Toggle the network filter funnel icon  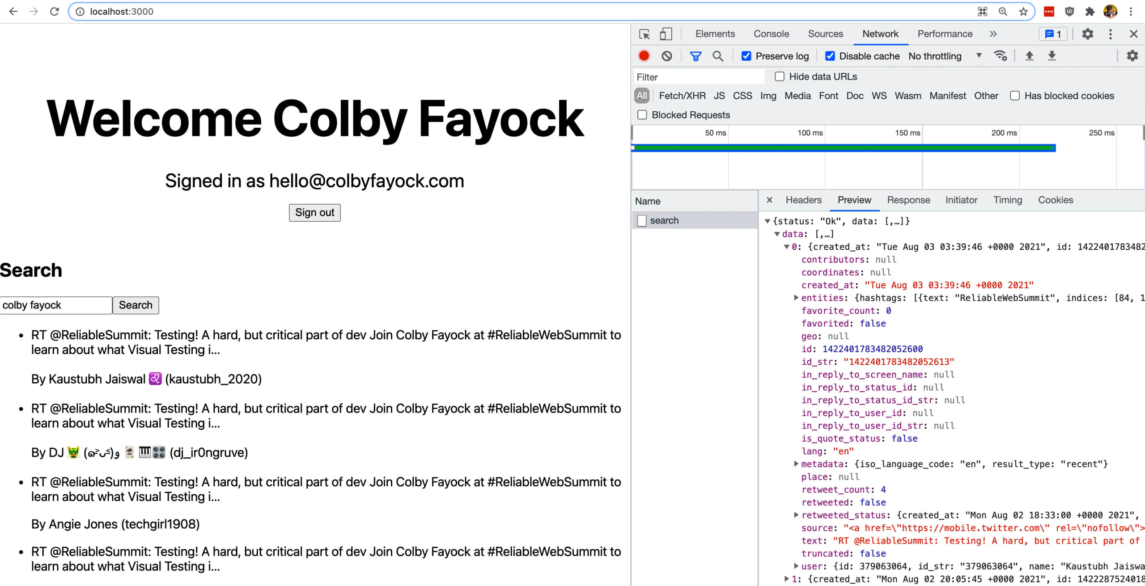pyautogui.click(x=695, y=56)
